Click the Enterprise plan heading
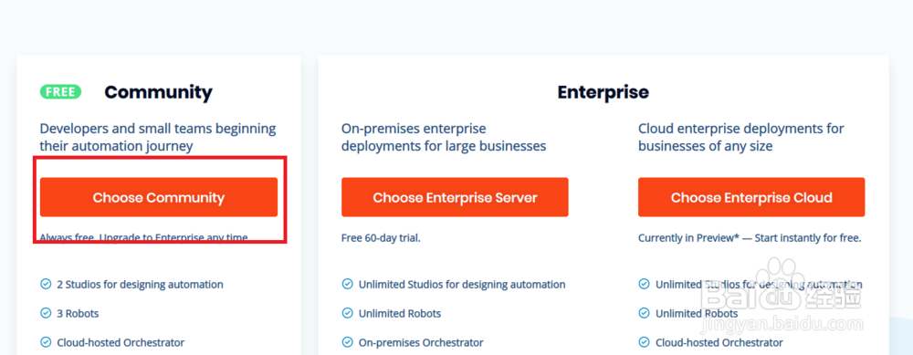 point(603,92)
